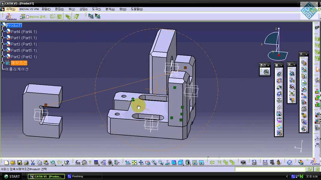Expand the Part3 (Part3.1) tree node

pos(2,44)
